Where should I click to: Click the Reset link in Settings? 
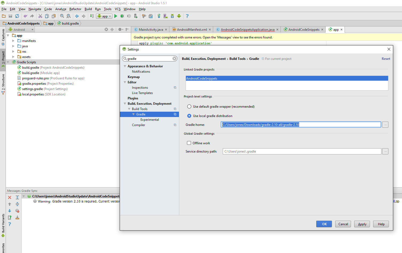pyautogui.click(x=386, y=59)
